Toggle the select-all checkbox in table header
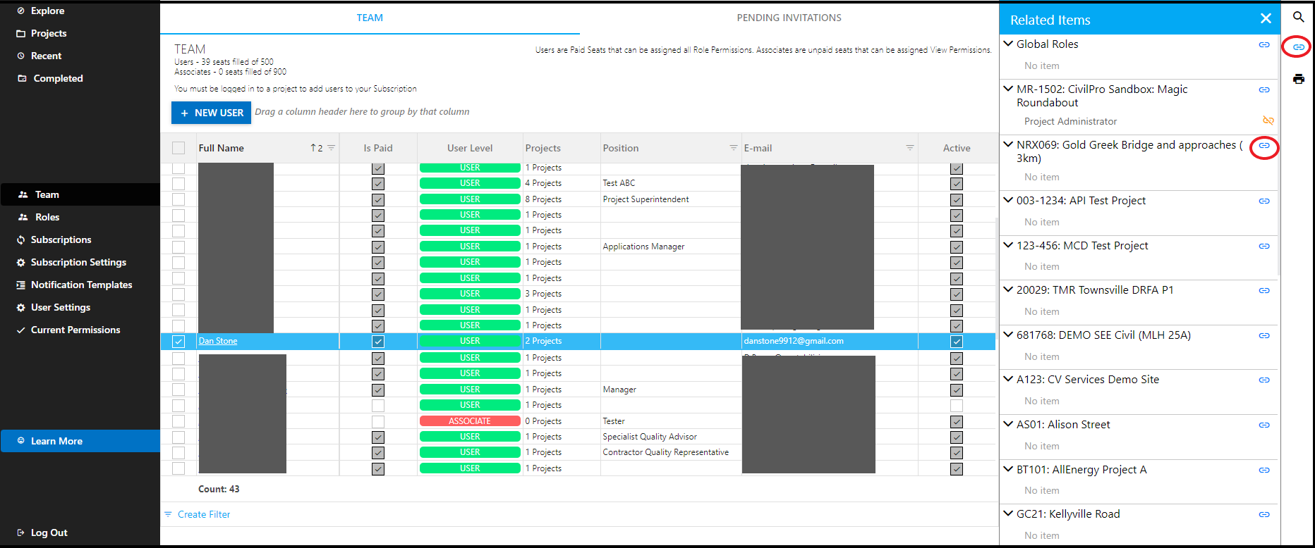 point(178,148)
